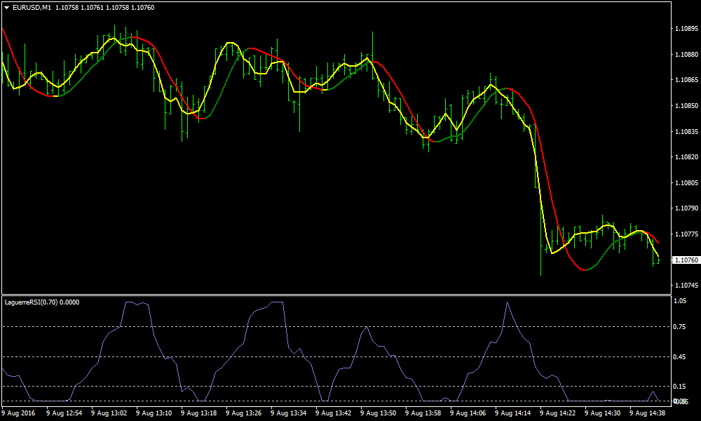The image size is (701, 421).
Task: Click the 1.10895 price axis label
Action: pos(686,29)
